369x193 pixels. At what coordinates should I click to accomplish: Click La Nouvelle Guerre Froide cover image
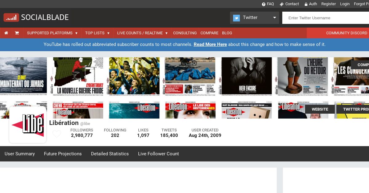pos(78,76)
